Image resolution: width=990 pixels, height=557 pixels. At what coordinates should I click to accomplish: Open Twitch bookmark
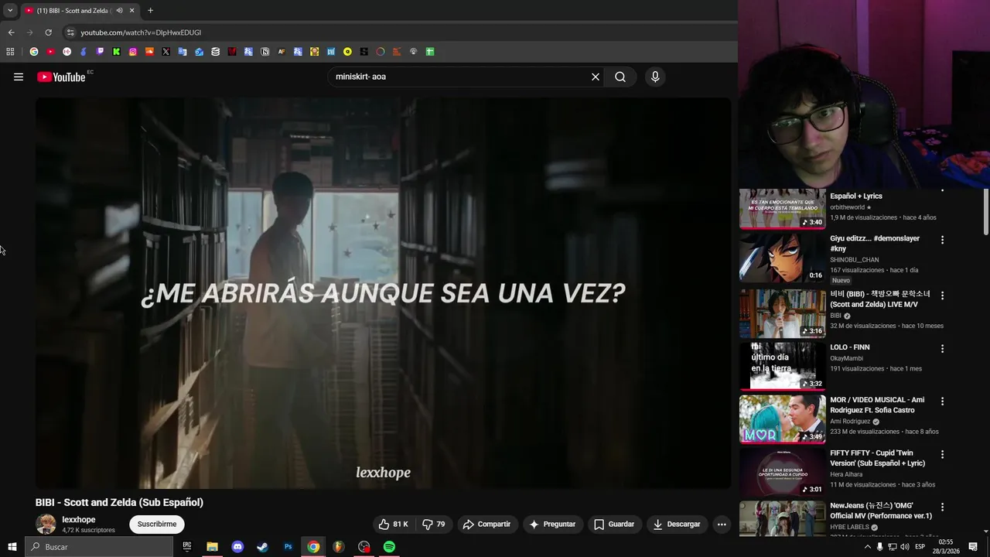pyautogui.click(x=100, y=52)
